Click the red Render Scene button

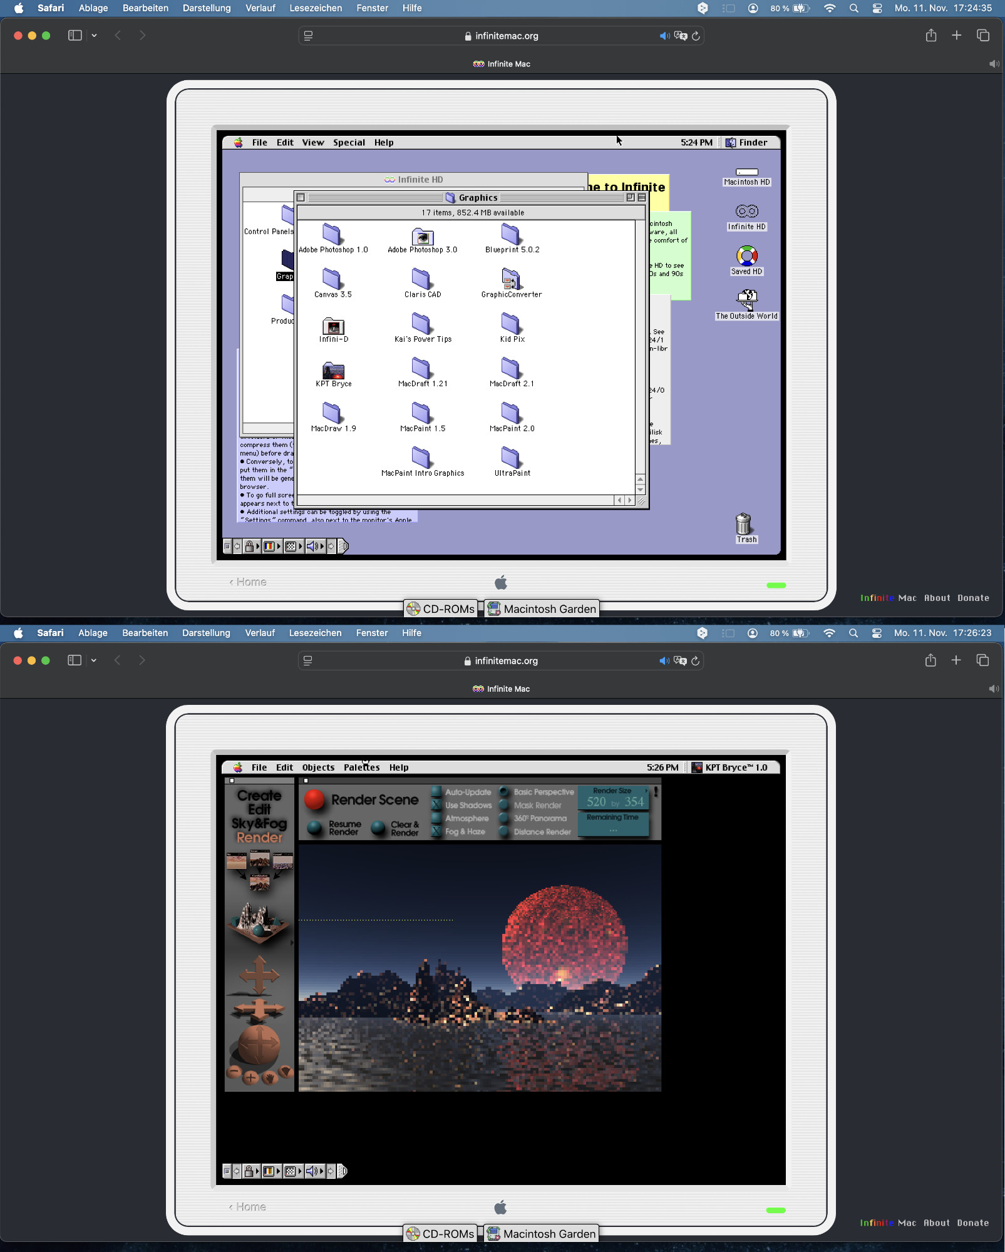tap(314, 799)
